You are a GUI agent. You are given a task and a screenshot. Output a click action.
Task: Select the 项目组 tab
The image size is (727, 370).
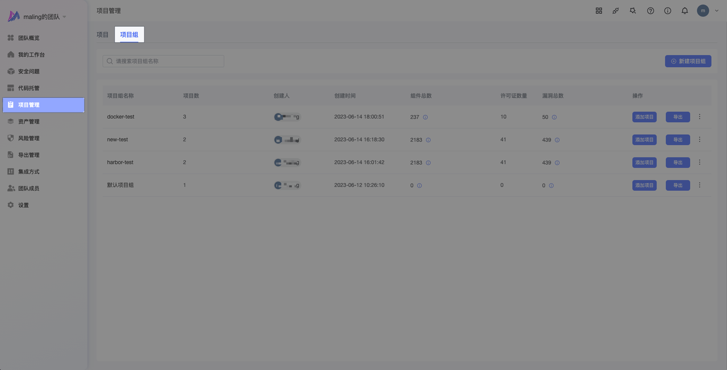click(129, 35)
